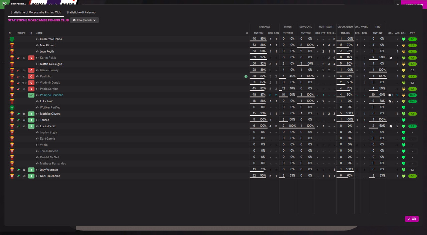This screenshot has width=427, height=235.
Task: Click the MC position badge for Coutinho
Action: (x=31, y=95)
